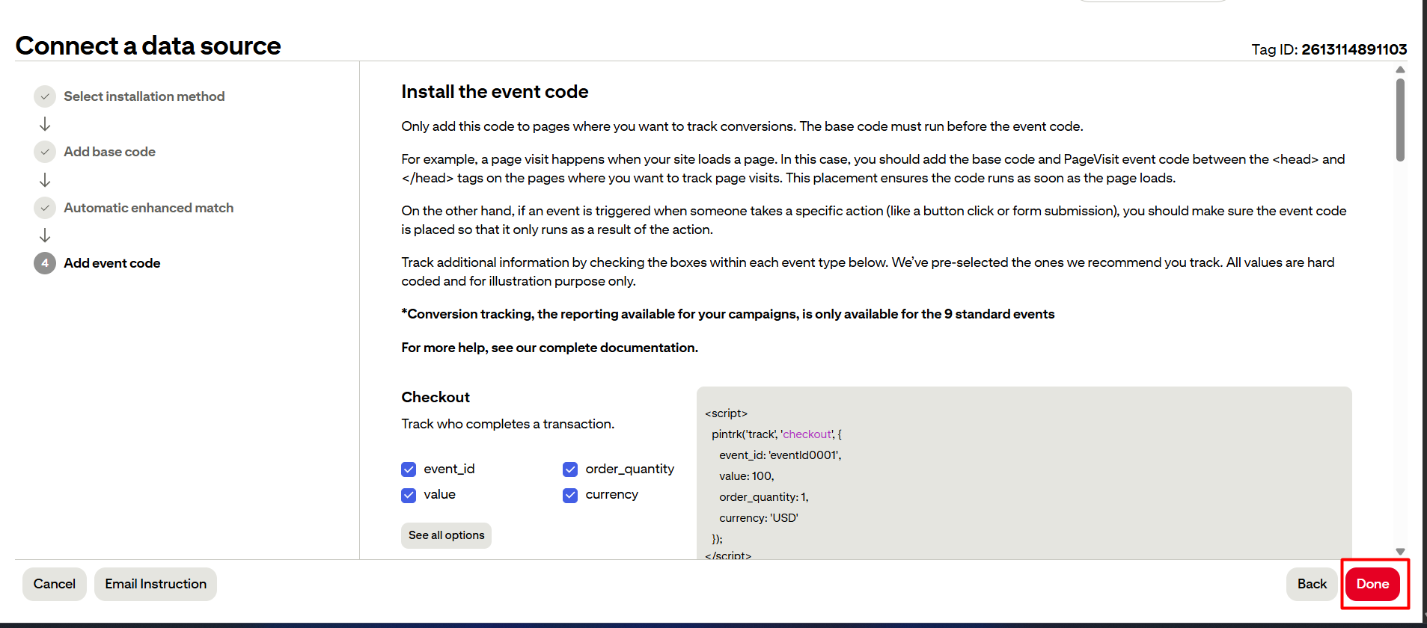Jump to Automatic enhanced match step
The width and height of the screenshot is (1427, 628).
point(148,208)
